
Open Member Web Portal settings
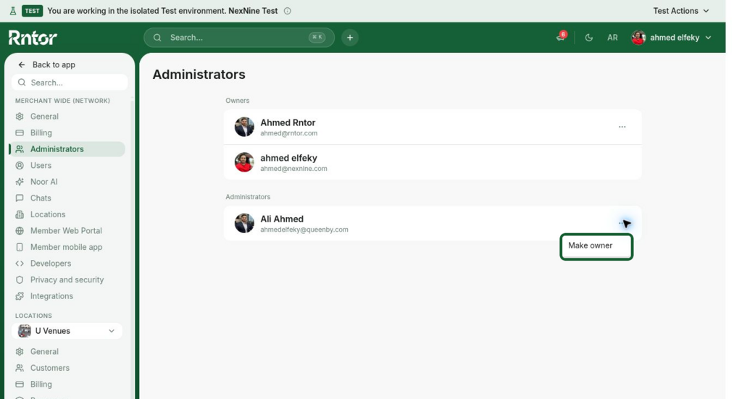67,231
